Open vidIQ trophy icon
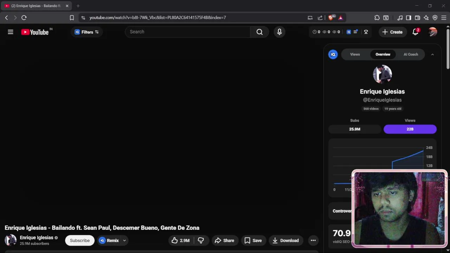450x253 pixels. click(366, 32)
